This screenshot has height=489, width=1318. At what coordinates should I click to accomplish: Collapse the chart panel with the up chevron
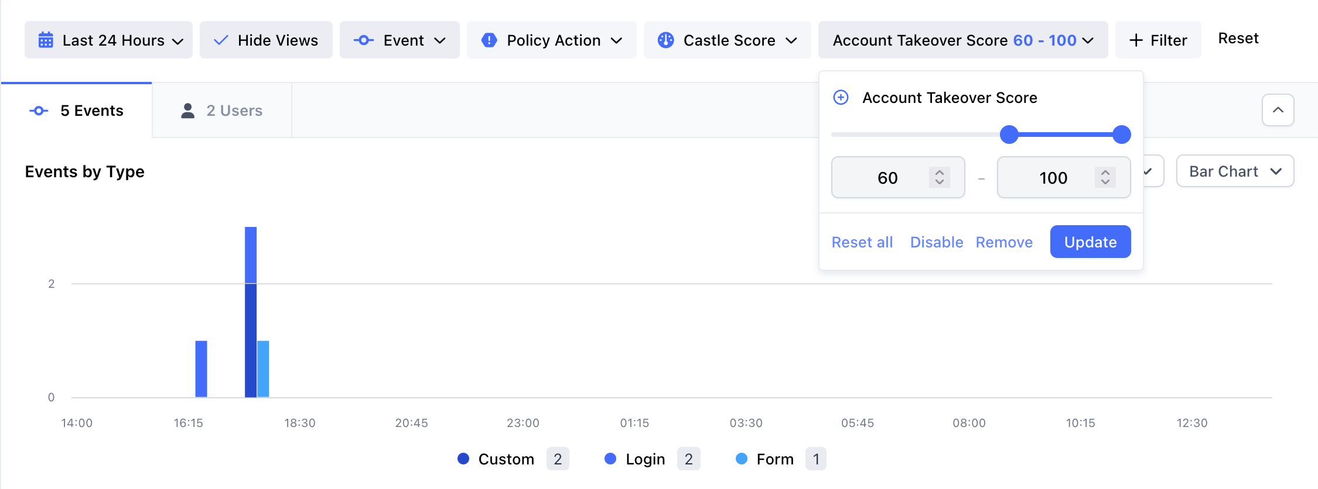[x=1278, y=110]
